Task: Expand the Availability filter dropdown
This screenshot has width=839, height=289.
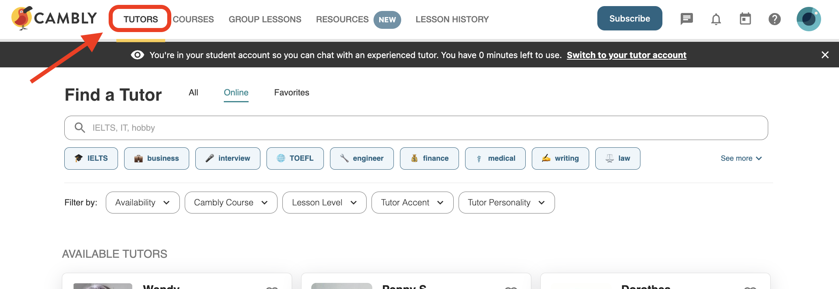Action: click(x=142, y=203)
